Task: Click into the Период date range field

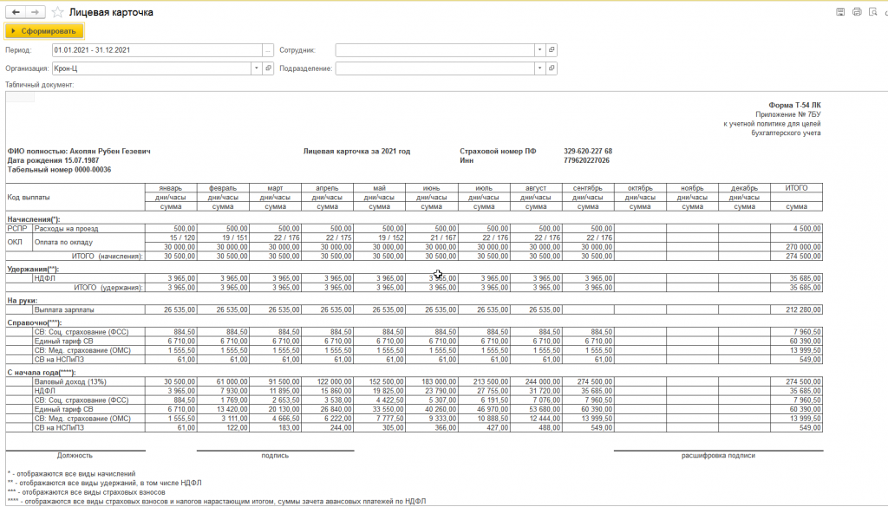Action: coord(157,49)
